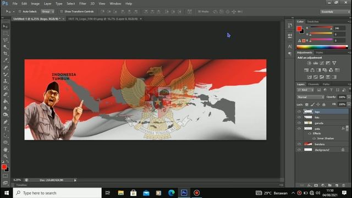Select the Path Selection tool
This screenshot has width=352, height=198.
[x=5, y=135]
